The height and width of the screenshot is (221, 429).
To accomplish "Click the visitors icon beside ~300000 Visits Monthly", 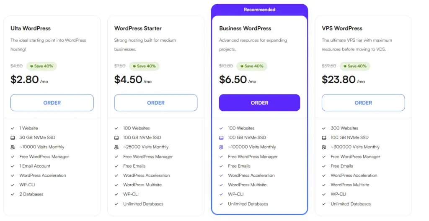I will [x=324, y=147].
